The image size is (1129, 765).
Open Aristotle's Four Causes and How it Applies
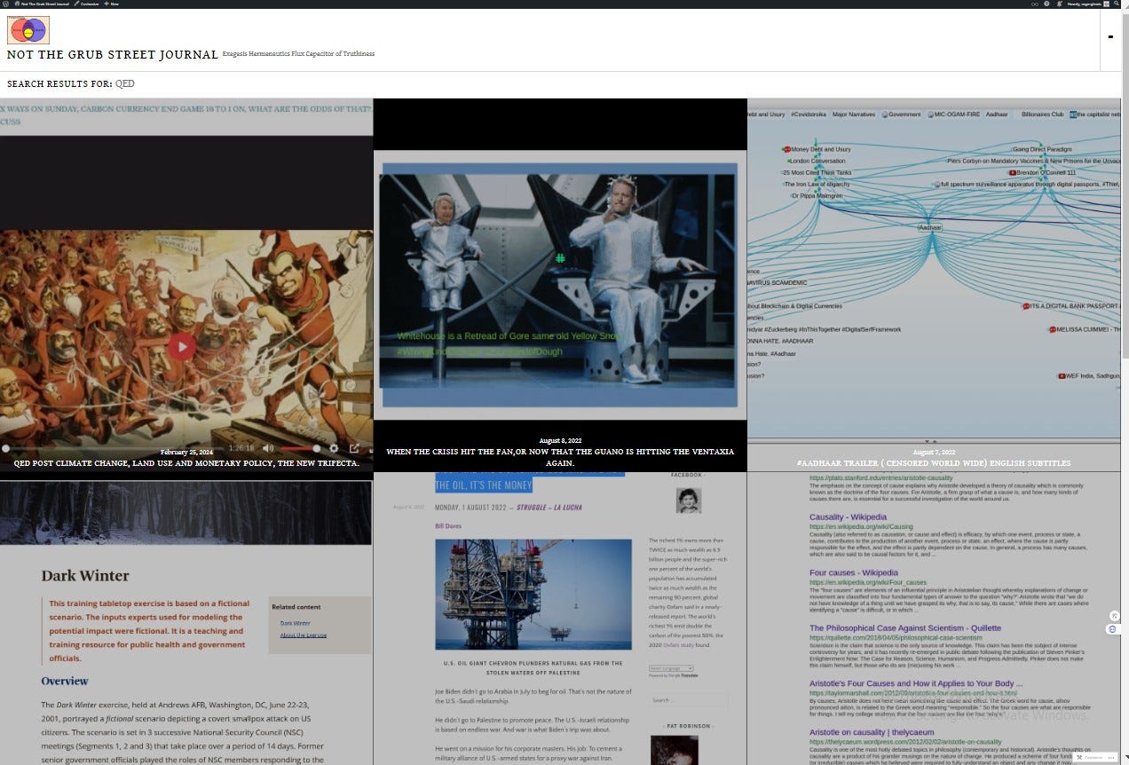[916, 684]
